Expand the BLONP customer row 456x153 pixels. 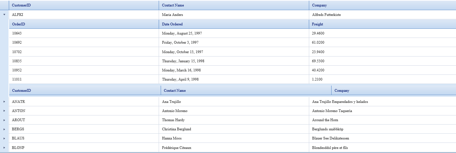pos(4,148)
